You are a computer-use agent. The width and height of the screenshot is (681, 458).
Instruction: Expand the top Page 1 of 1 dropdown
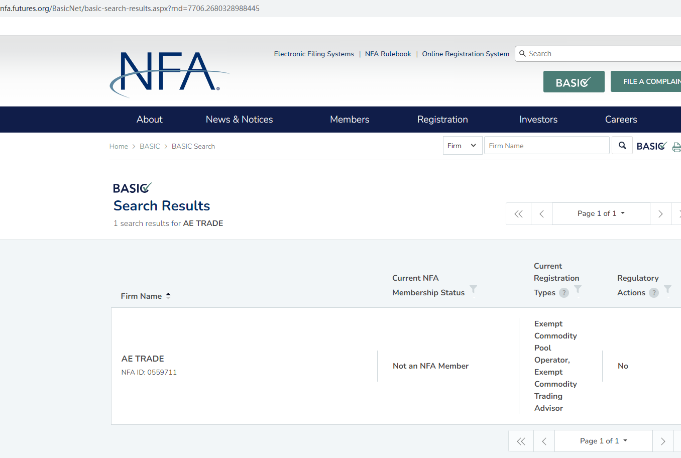point(601,213)
